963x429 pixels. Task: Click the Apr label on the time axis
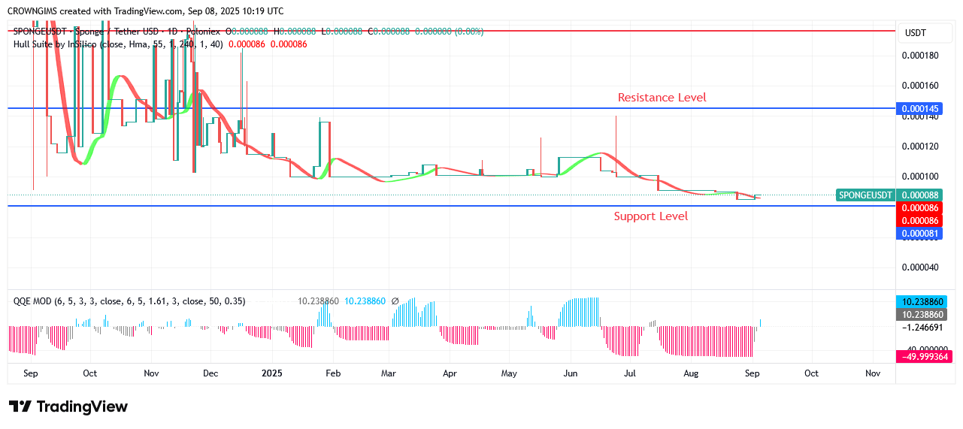click(x=450, y=373)
